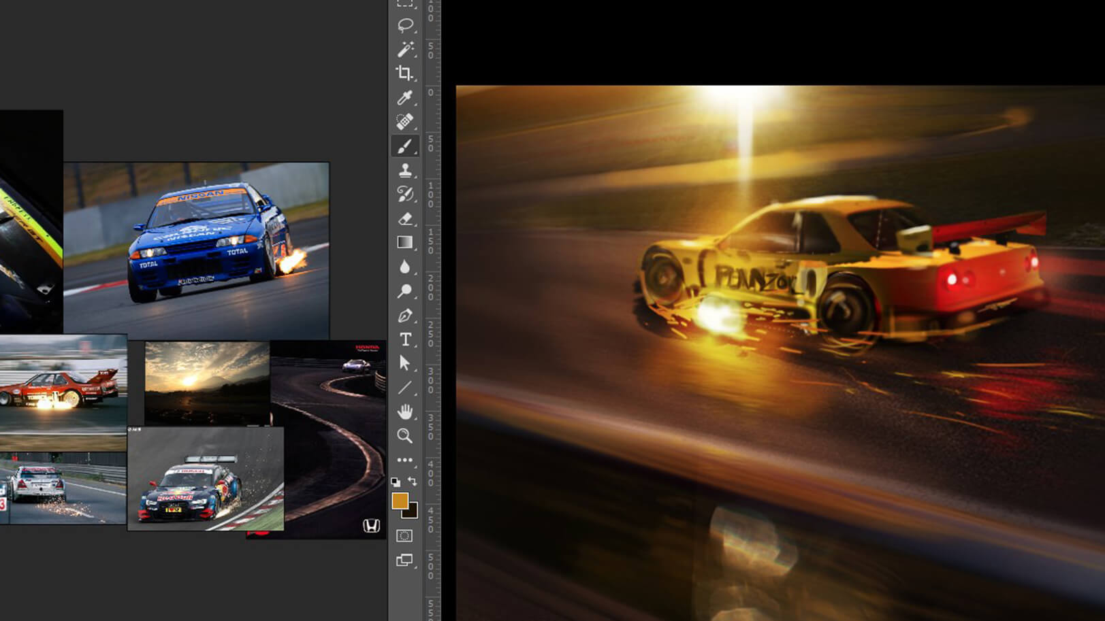Select the Pen tool
This screenshot has height=621, width=1105.
click(x=405, y=316)
